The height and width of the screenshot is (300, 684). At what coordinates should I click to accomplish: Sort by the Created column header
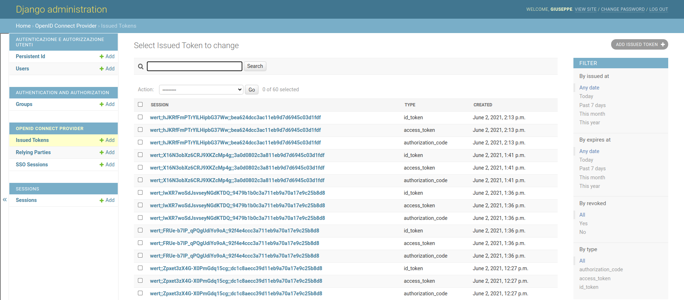point(483,105)
